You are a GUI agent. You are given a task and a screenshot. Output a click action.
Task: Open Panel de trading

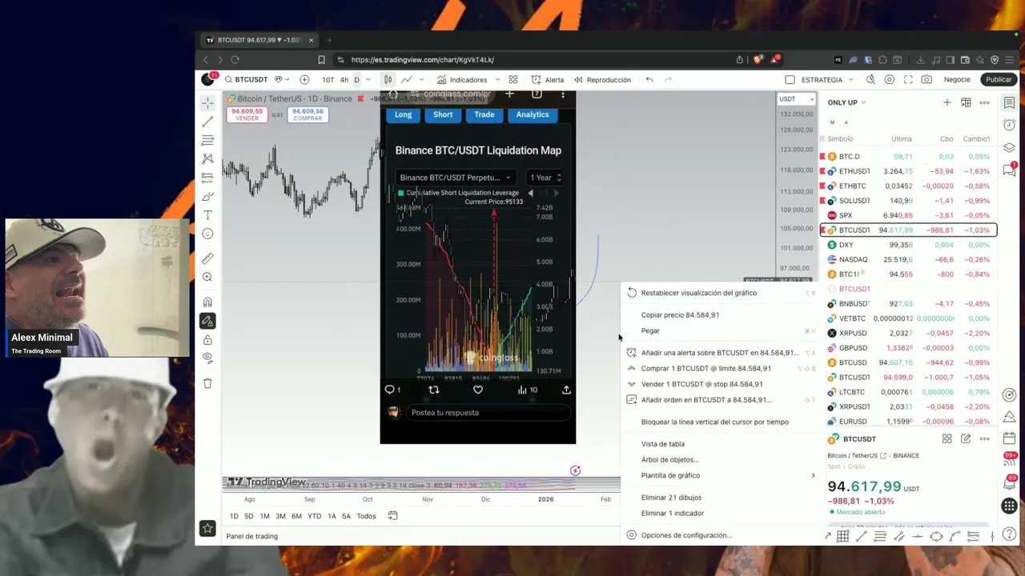[x=251, y=536]
